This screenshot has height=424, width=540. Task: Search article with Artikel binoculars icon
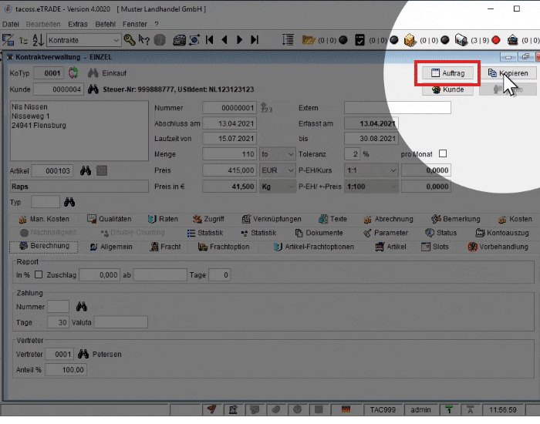point(86,170)
